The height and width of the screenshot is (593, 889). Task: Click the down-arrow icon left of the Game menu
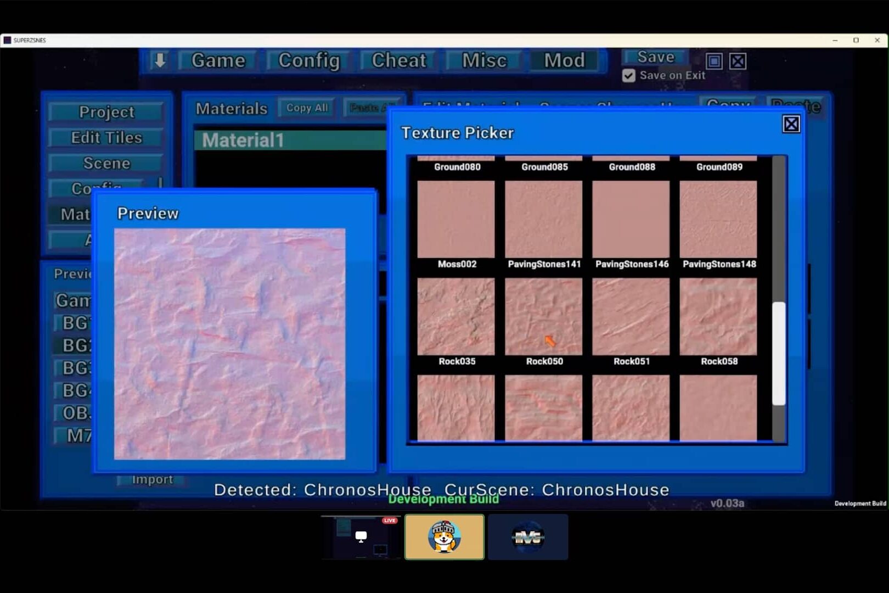pyautogui.click(x=159, y=60)
